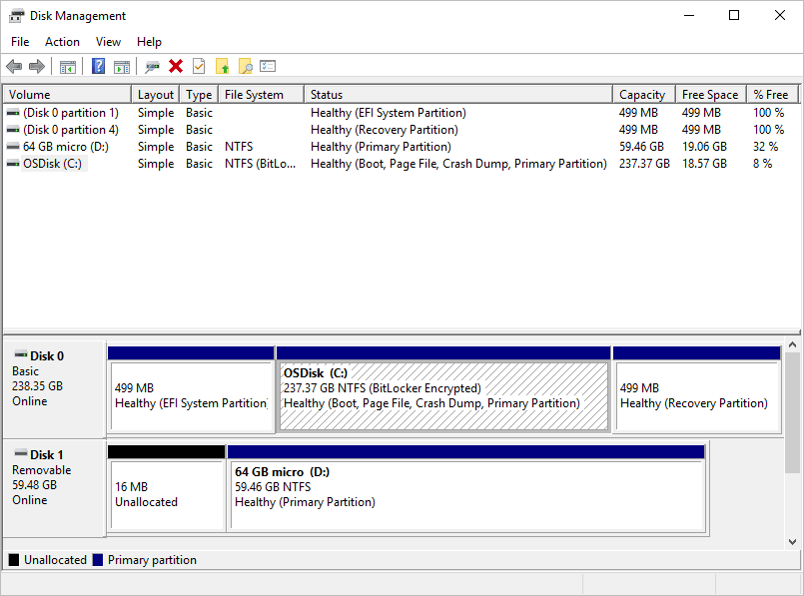
Task: Click the checklist icon at toolbar's right end
Action: pos(268,66)
